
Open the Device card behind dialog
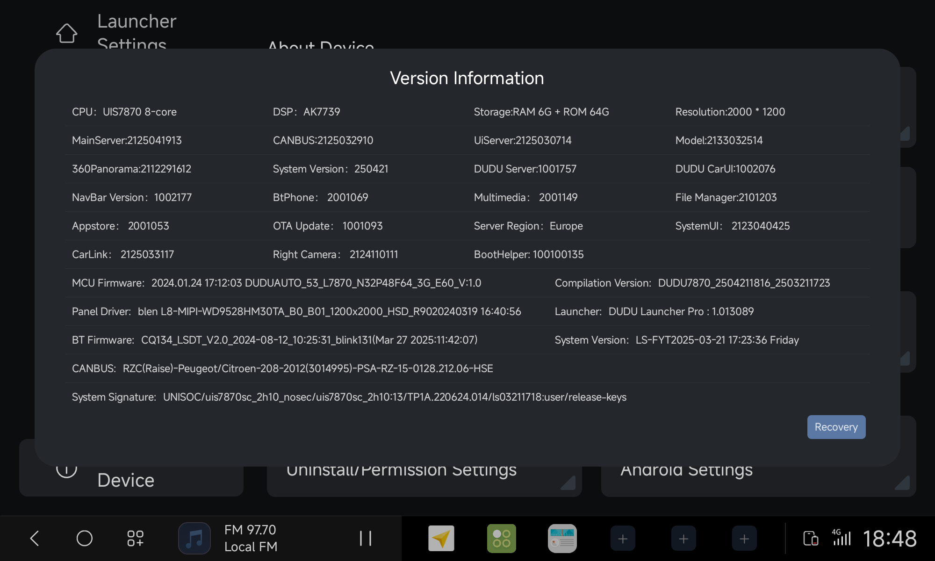point(131,481)
